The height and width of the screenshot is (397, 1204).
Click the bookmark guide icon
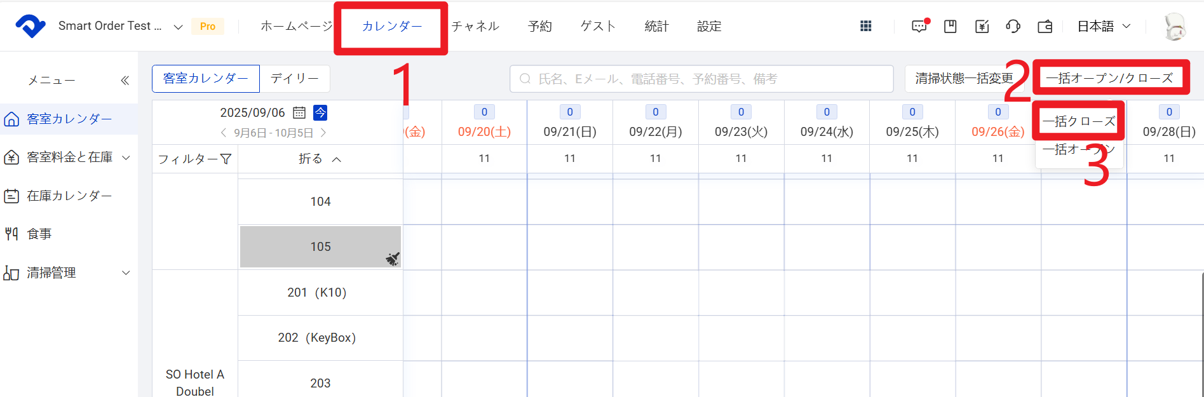[950, 26]
